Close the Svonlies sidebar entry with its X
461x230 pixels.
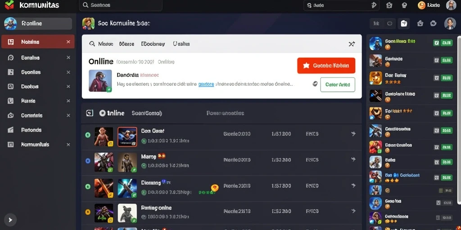68,72
